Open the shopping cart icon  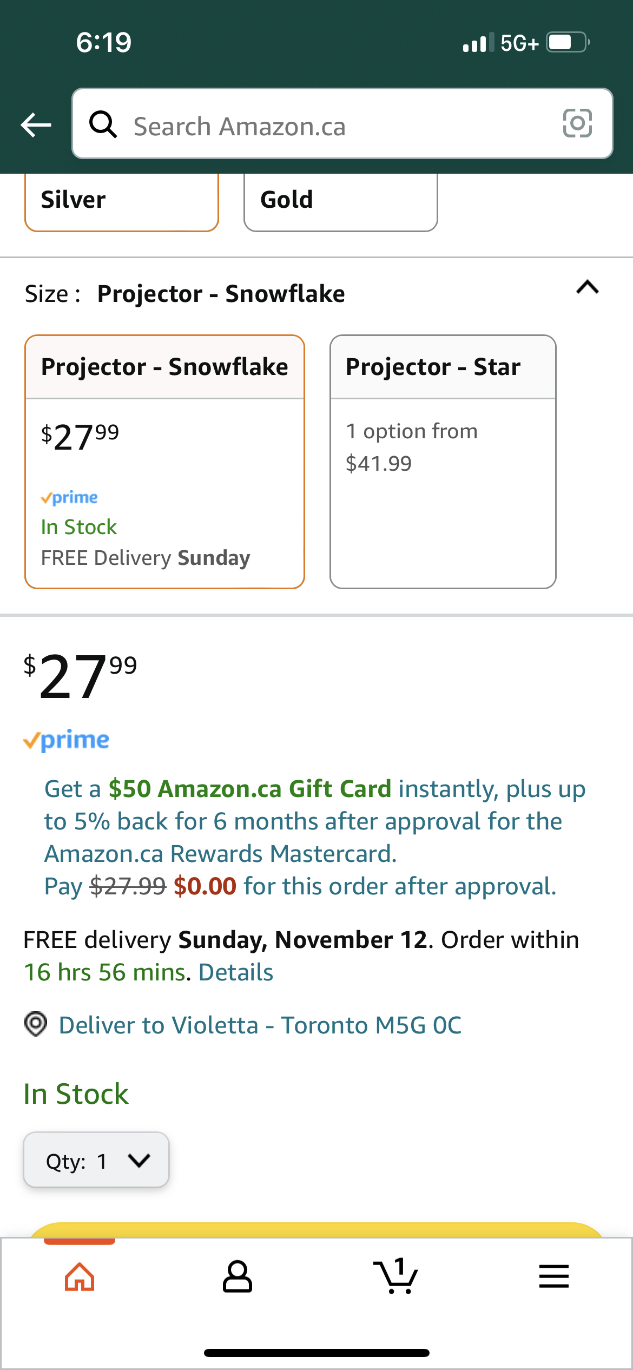pyautogui.click(x=395, y=1277)
